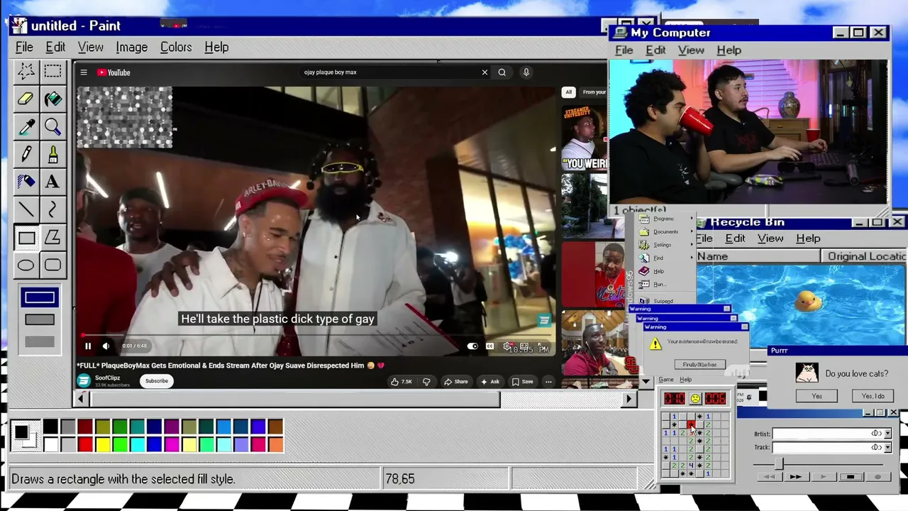Open the 'YOU WEIRD' recommended video thumbnail
The image size is (908, 511).
[585, 138]
